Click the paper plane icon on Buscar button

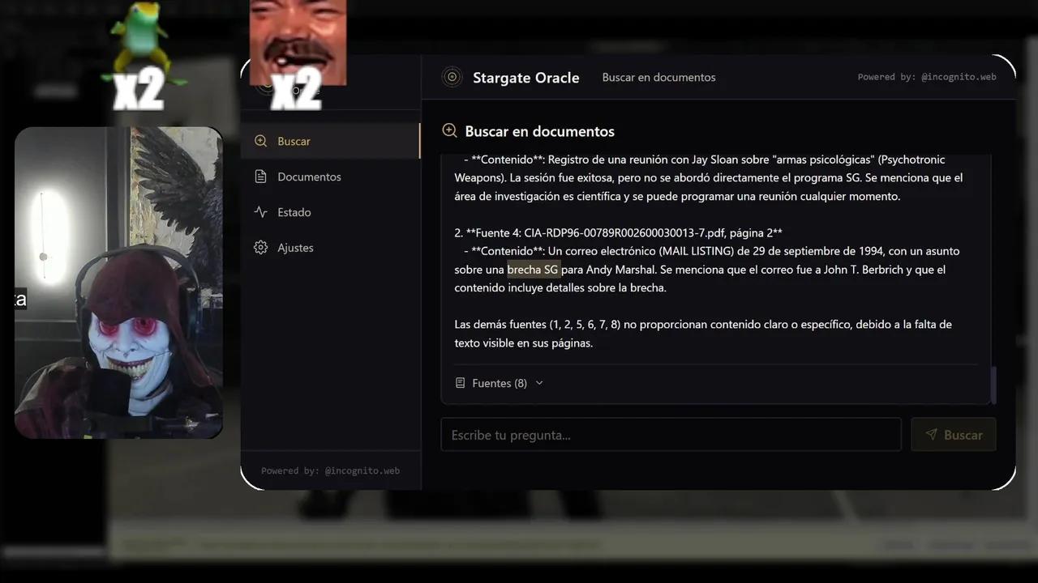coord(931,435)
